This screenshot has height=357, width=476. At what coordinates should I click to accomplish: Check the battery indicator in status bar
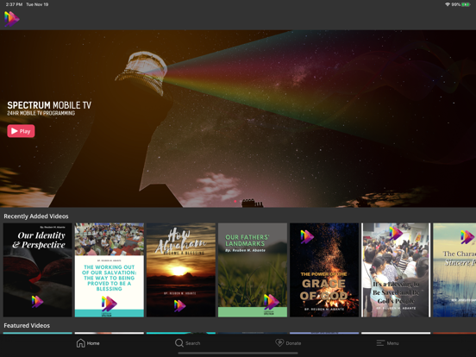(x=466, y=4)
